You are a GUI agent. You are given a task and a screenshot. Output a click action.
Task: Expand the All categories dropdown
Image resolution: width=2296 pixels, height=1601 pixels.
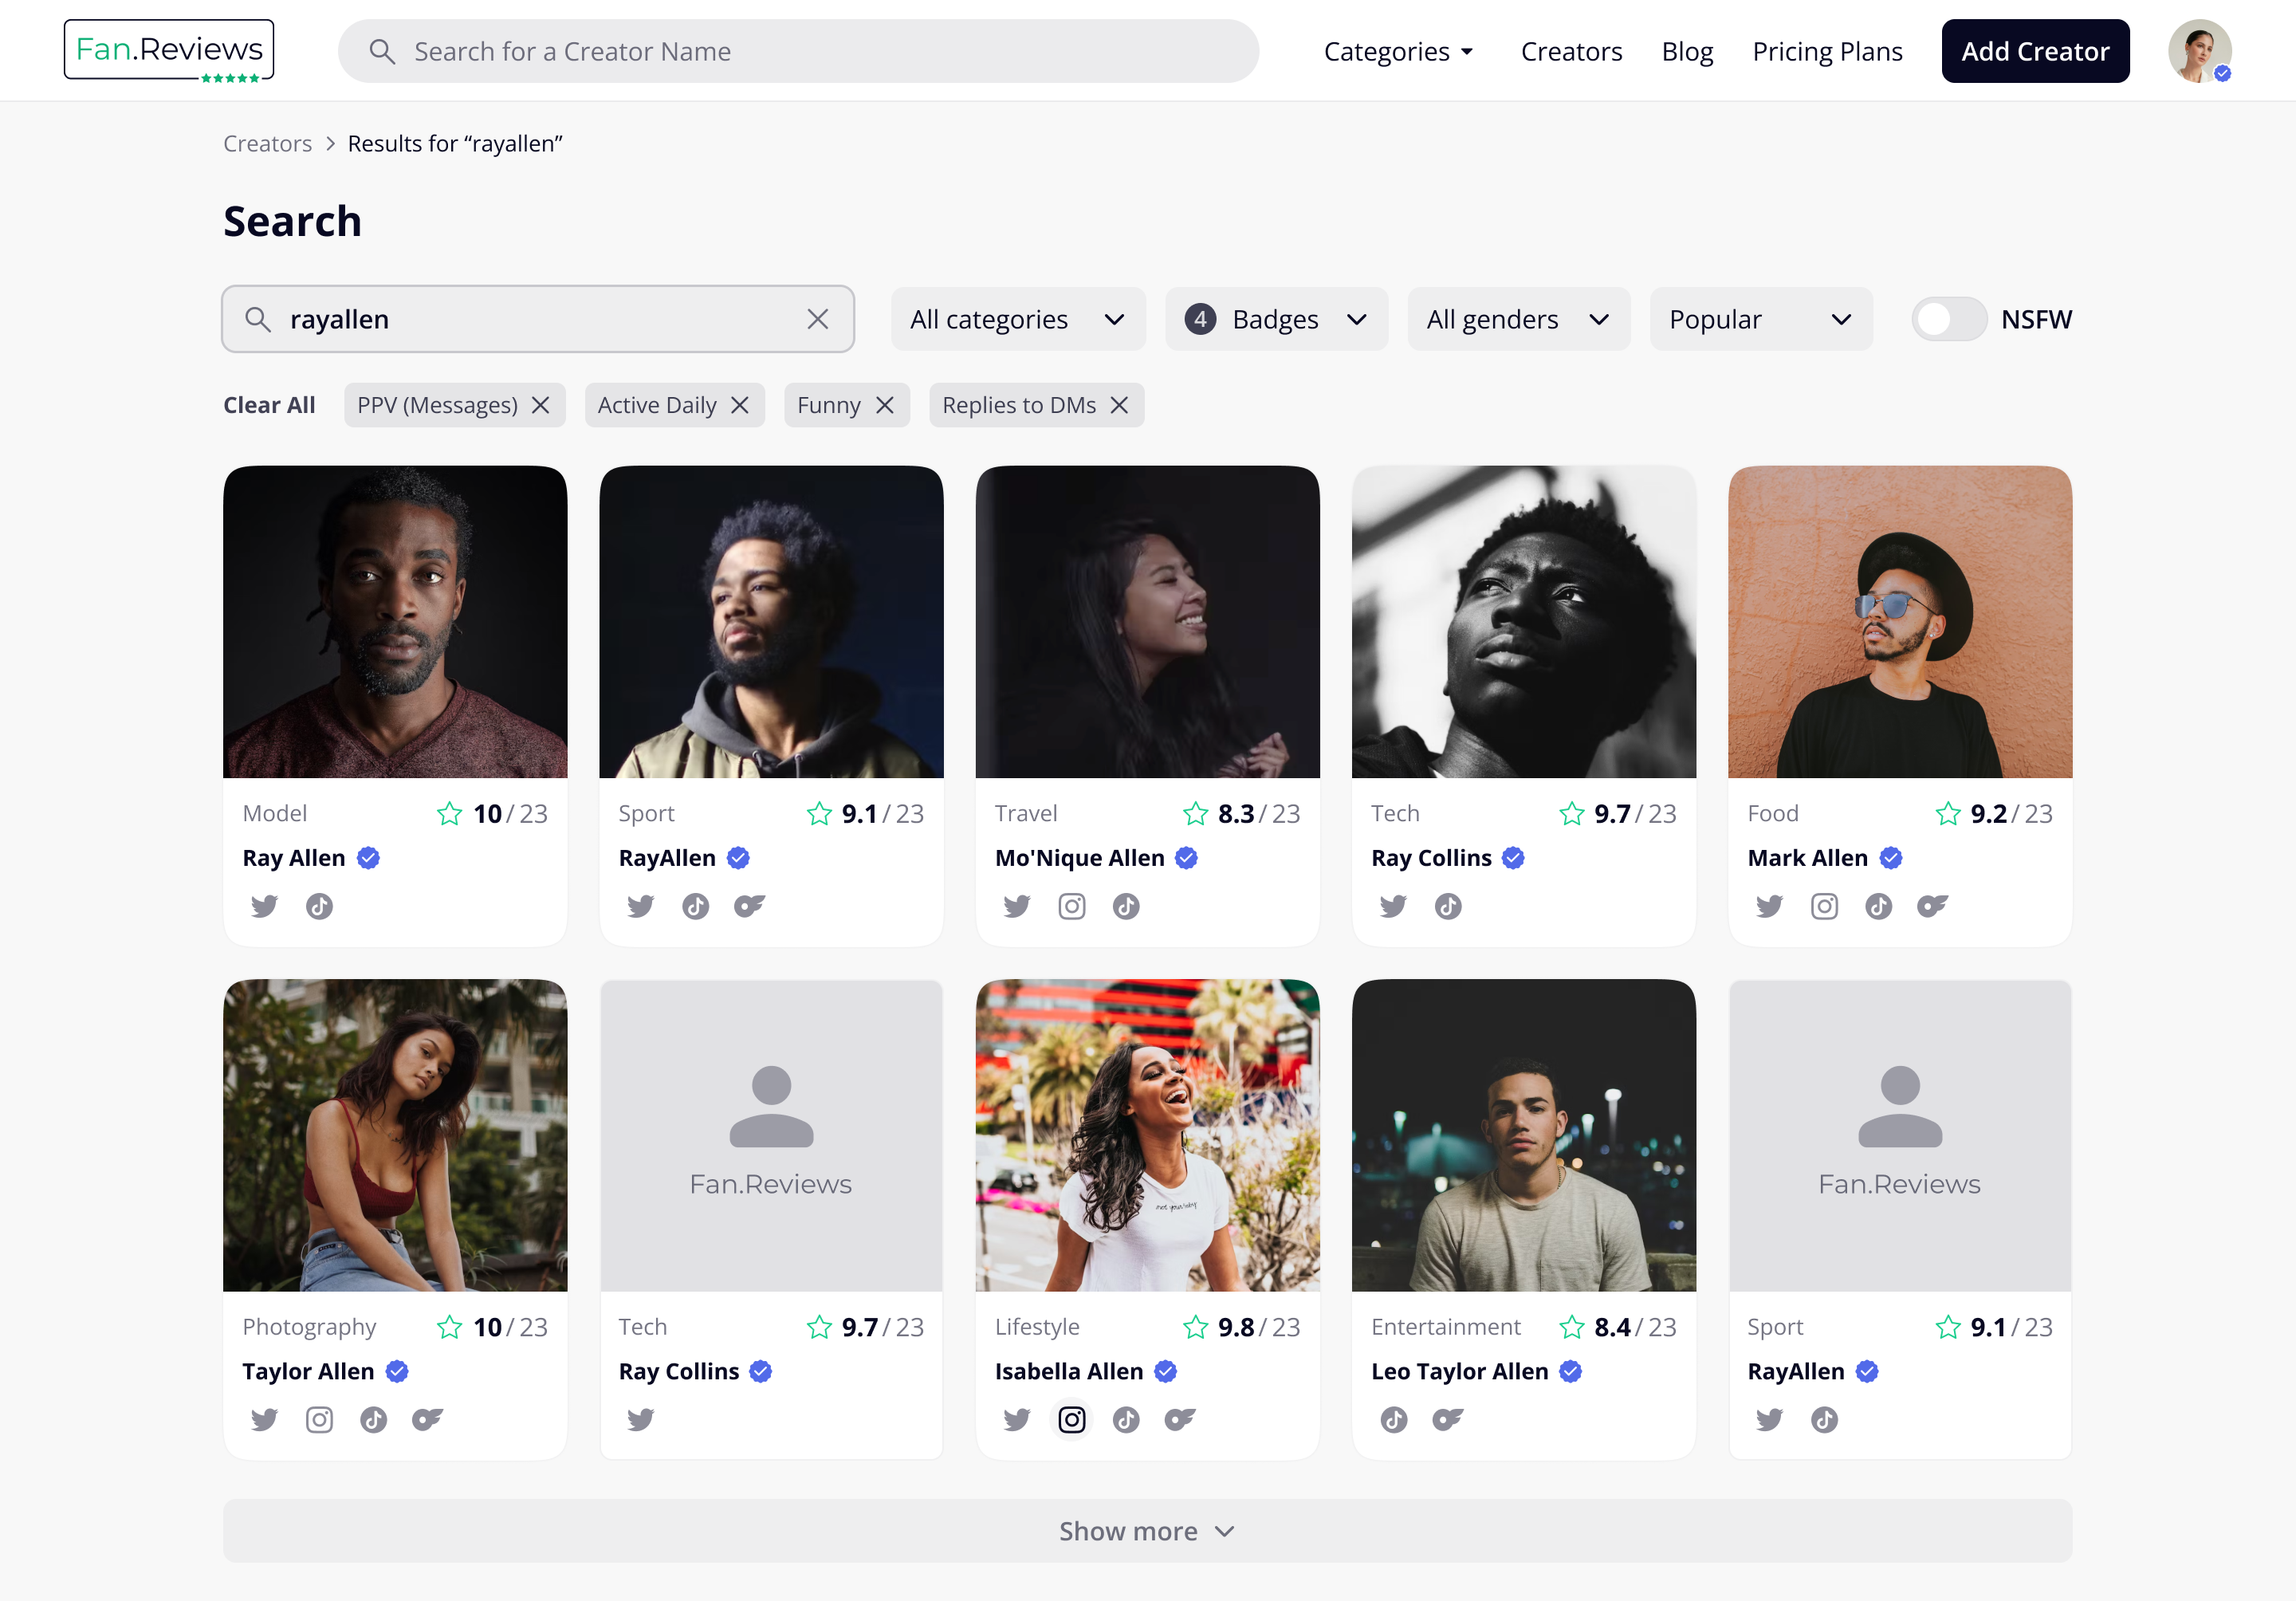[1017, 319]
